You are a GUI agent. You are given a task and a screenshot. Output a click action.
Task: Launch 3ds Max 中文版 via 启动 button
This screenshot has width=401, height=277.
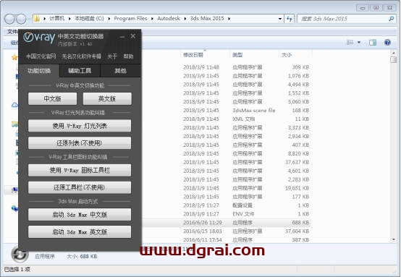[x=80, y=215]
